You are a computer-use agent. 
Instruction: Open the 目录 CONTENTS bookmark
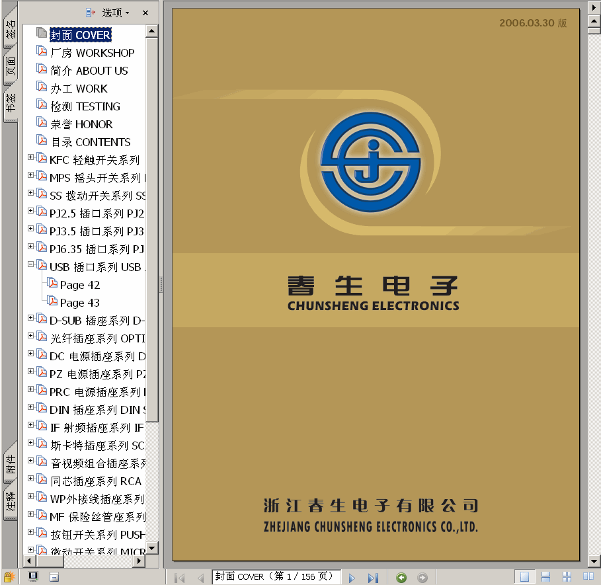[91, 142]
